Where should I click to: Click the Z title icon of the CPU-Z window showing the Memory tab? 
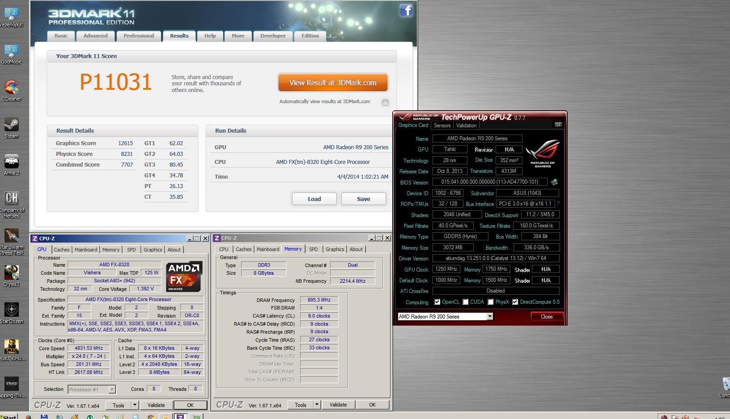(217, 238)
